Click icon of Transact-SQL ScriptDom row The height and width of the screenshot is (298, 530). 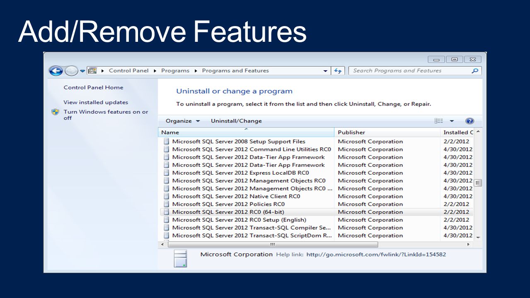[166, 236]
